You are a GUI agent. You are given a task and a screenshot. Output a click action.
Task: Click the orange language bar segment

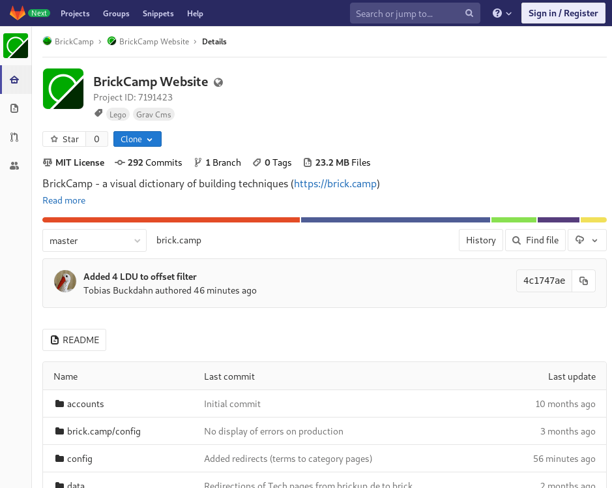(x=171, y=220)
